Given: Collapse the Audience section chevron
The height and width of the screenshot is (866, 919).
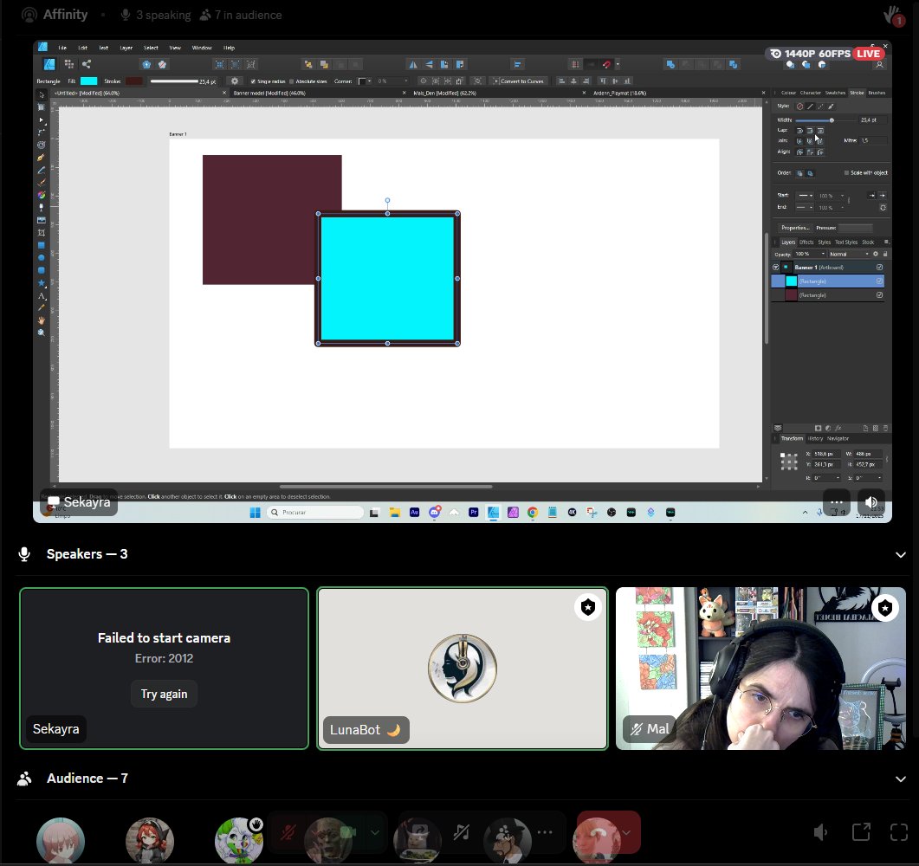Looking at the screenshot, I should (900, 779).
